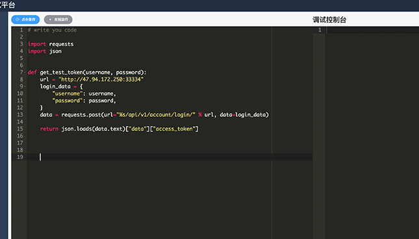Click the blue 点击保存 save button

point(25,19)
